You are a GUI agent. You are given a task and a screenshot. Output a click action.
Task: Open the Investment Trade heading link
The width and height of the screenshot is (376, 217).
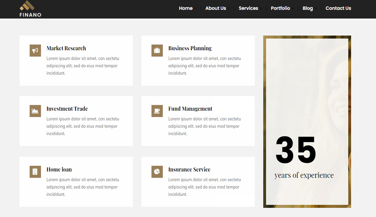tap(67, 109)
